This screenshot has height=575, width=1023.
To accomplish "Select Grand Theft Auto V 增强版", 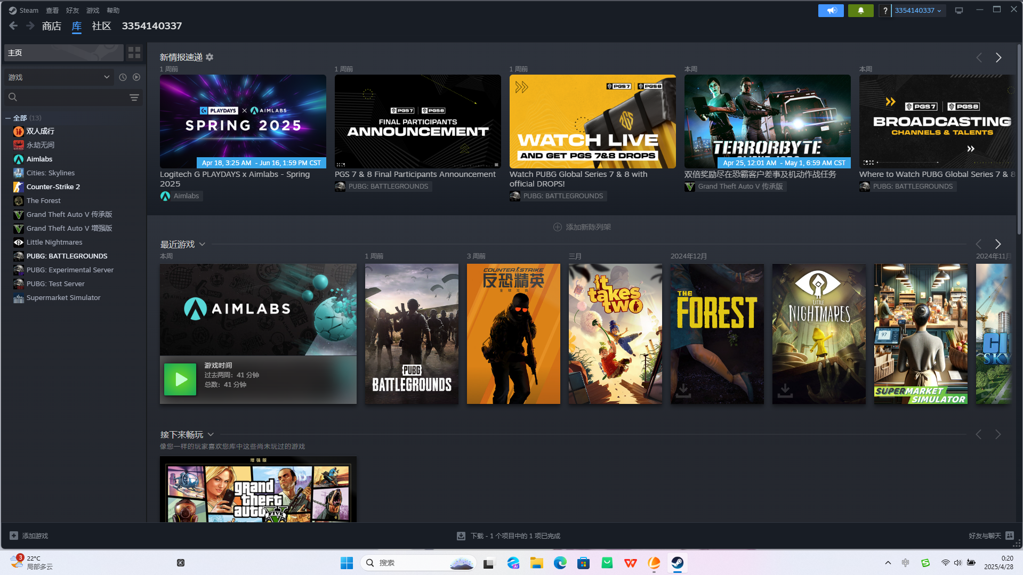I will tap(69, 228).
